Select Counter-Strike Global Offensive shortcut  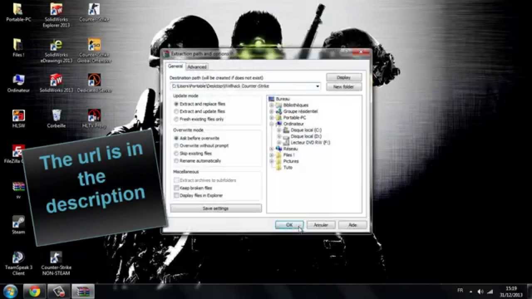pyautogui.click(x=94, y=51)
